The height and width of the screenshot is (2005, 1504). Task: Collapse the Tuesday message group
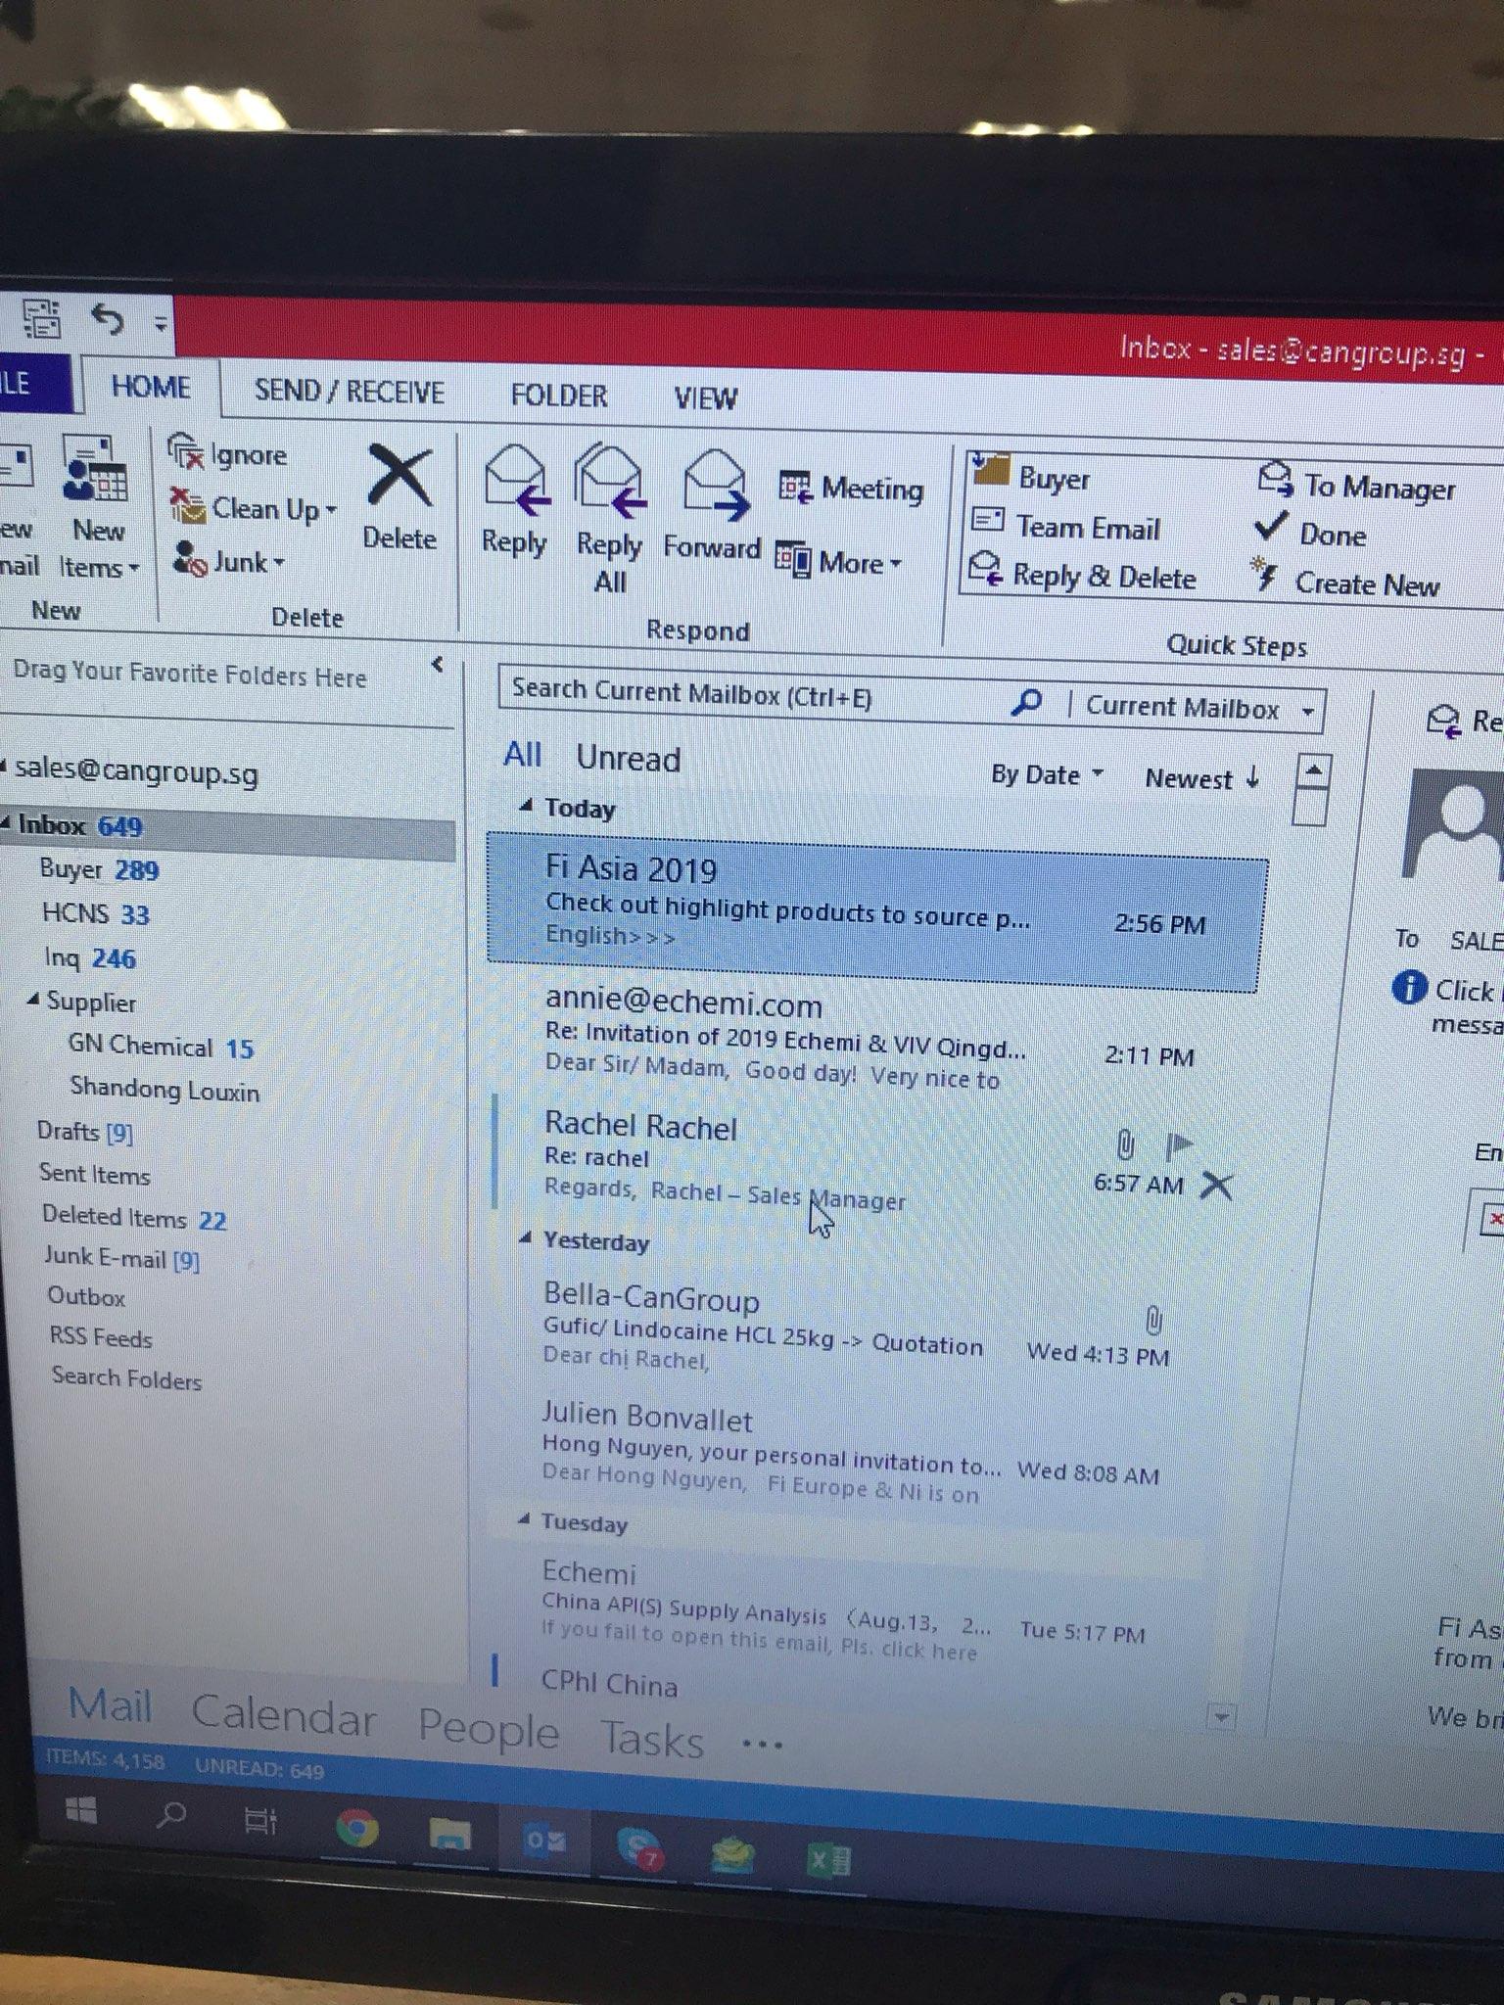point(524,1519)
